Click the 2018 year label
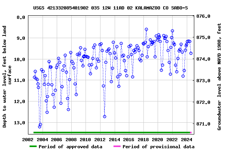Screen dimensions: 227x151 click(143, 140)
